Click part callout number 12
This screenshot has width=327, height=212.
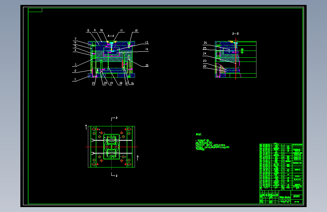[136, 30]
